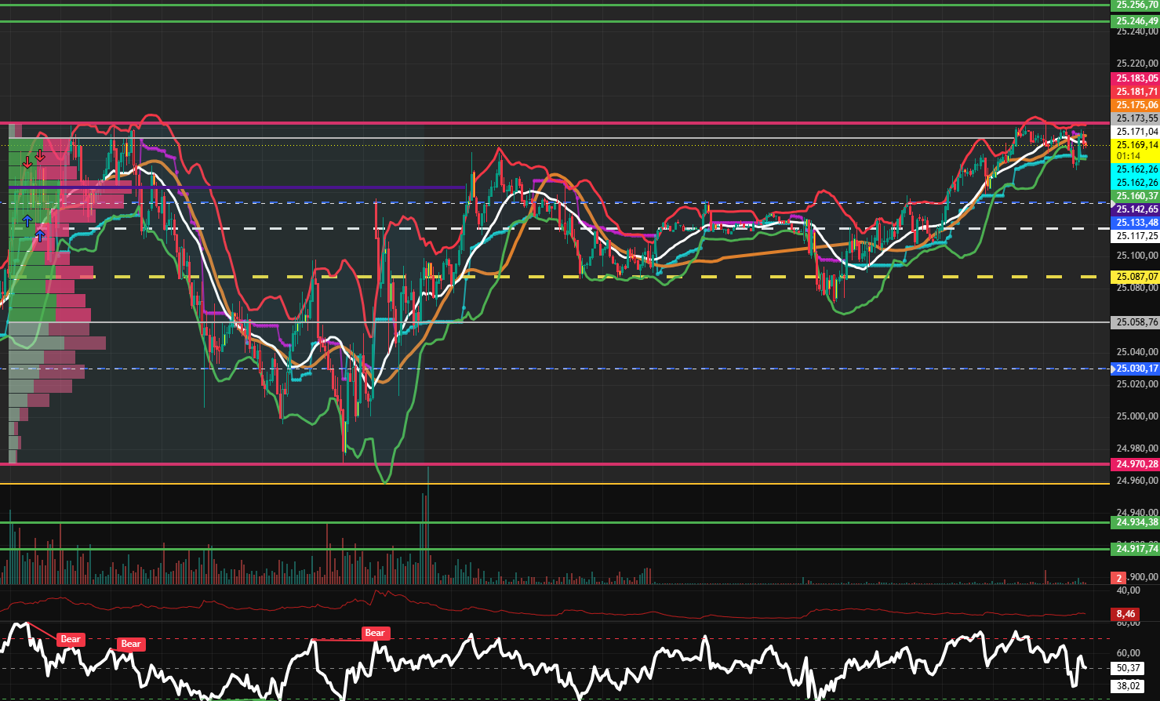Click the 40,00 indicator axis label
Viewport: 1160px width, 701px height.
(x=1128, y=590)
